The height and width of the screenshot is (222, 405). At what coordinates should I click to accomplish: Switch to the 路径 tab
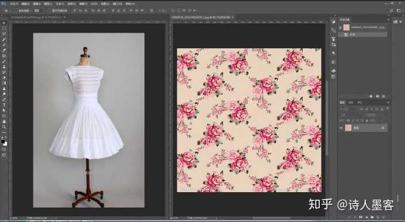pyautogui.click(x=360, y=103)
